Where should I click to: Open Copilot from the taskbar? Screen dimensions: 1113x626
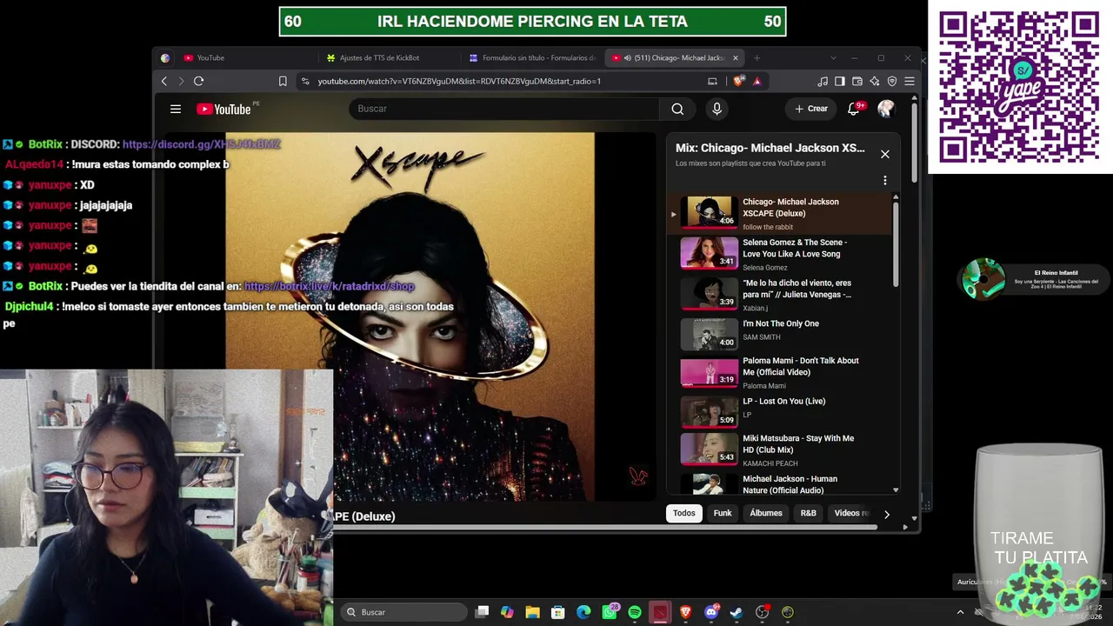[507, 612]
